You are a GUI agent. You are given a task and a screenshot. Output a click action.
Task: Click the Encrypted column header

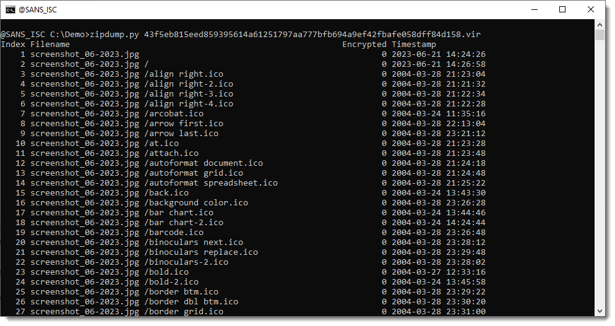[x=364, y=45]
